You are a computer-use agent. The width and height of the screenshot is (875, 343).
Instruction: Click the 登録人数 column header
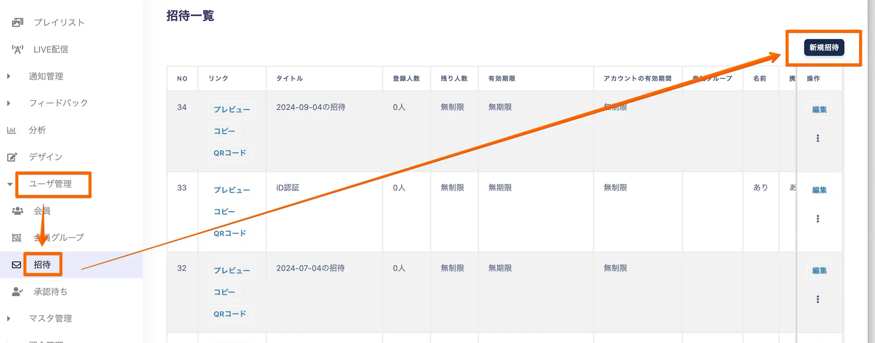tap(406, 79)
